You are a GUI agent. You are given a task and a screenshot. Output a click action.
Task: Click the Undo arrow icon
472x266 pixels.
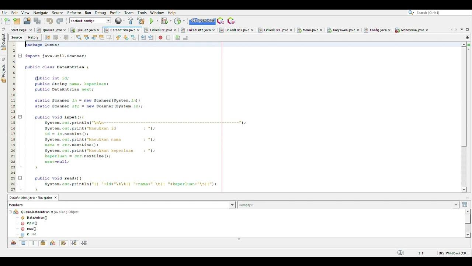(50, 21)
